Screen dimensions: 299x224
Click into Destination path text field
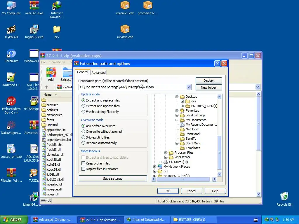[x=133, y=87]
